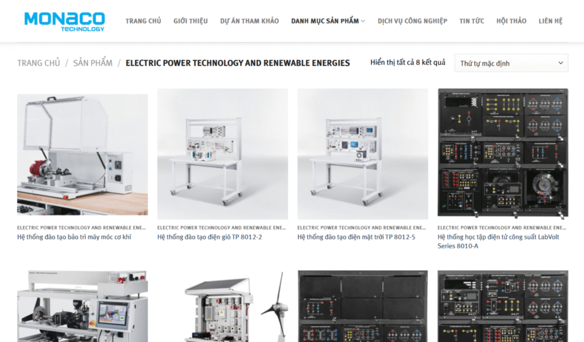584x342 pixels.
Task: Open DỊCH VỤ CÔNG NGHIỆP menu
Action: (412, 21)
